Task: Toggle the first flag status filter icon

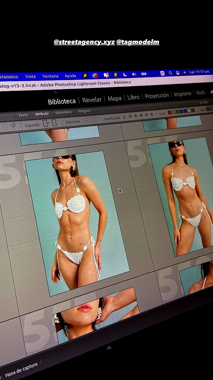Action: pos(5,126)
